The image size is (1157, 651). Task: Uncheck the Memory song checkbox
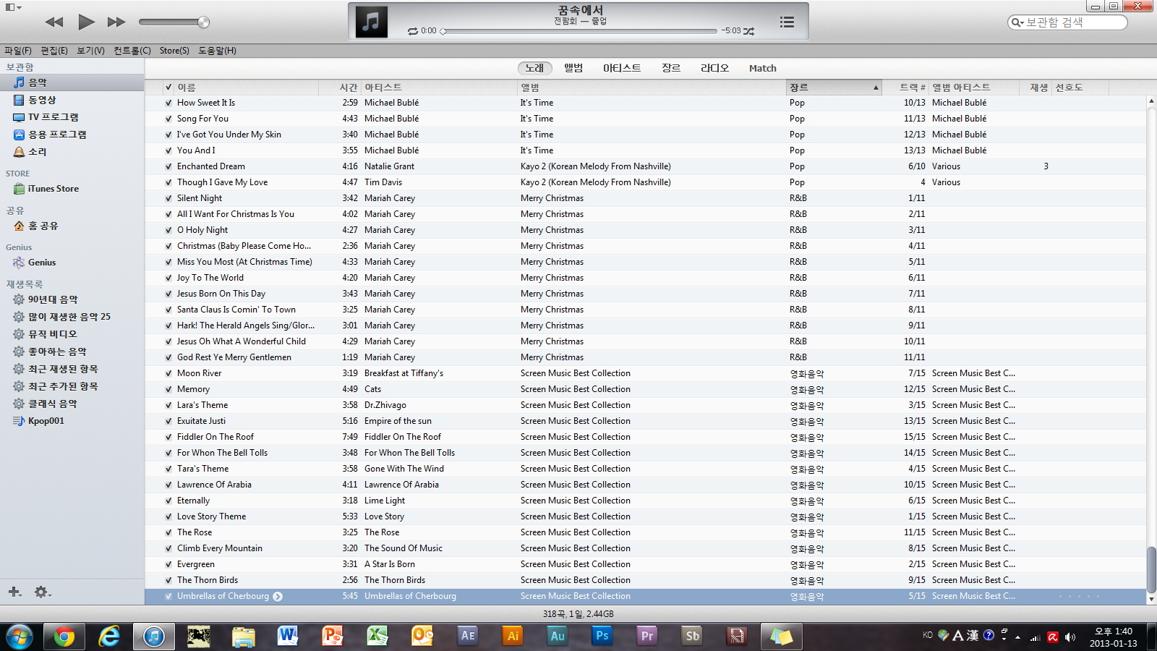(x=168, y=389)
